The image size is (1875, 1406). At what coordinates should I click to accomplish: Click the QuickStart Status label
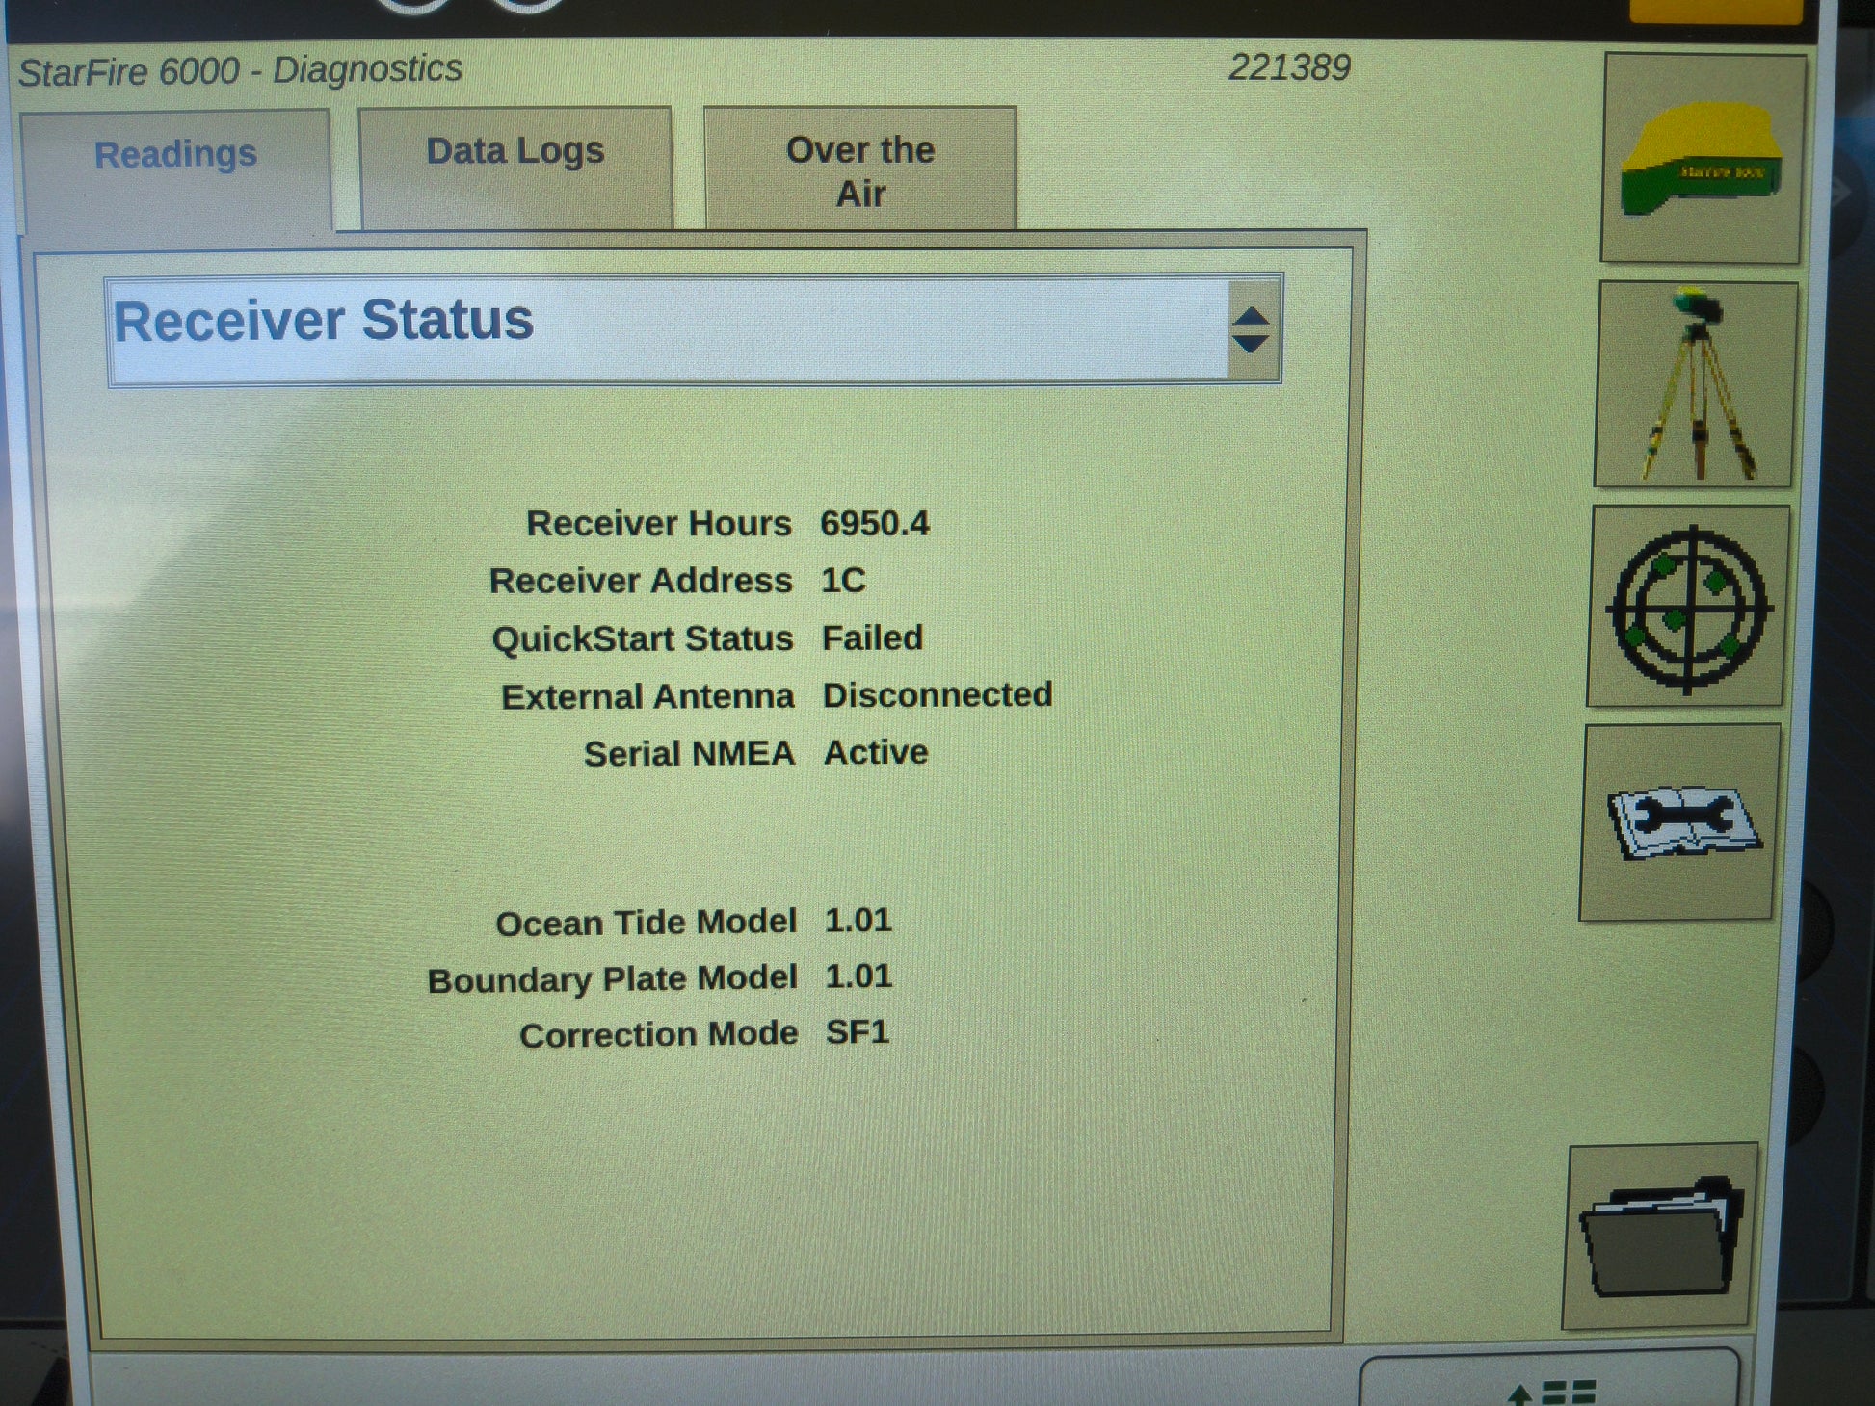pos(643,638)
